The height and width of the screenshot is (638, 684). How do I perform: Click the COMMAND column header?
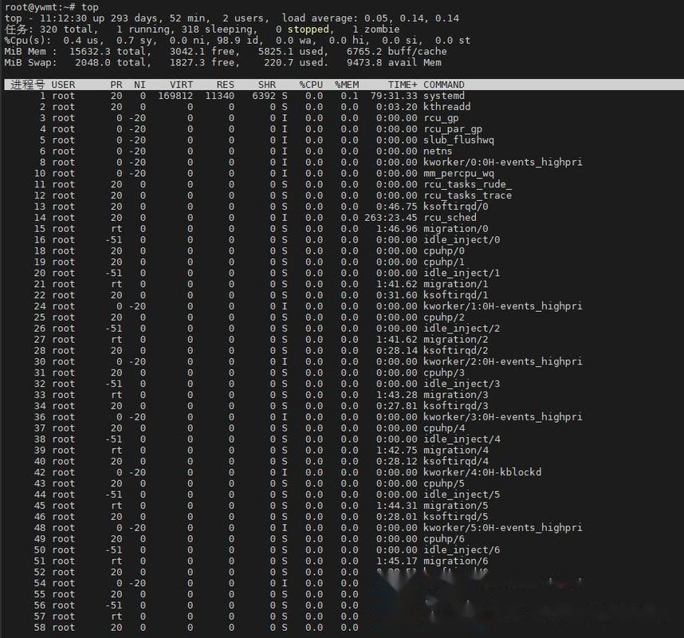(x=444, y=85)
